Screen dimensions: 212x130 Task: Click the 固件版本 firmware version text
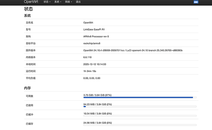135,50
